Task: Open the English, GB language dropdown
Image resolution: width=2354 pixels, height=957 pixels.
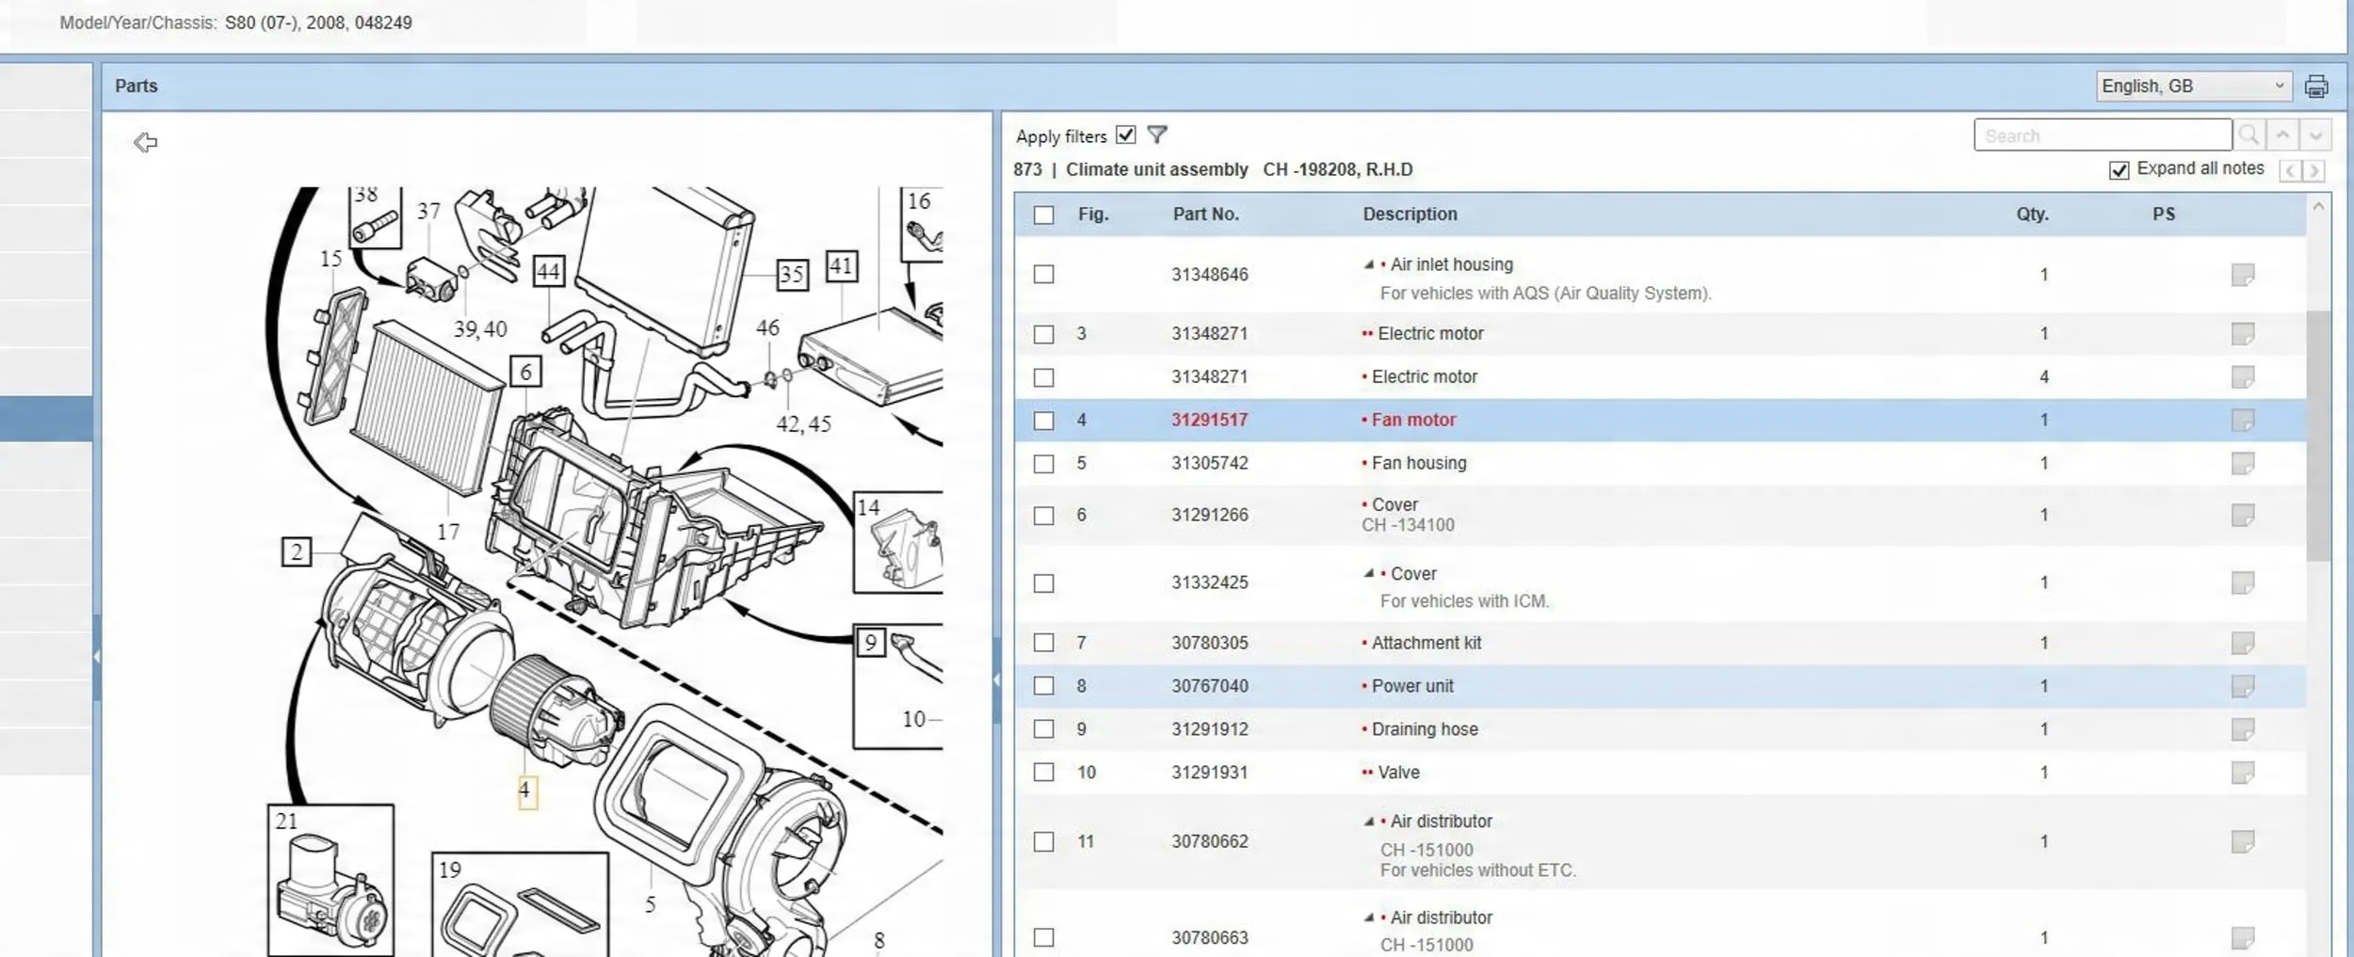Action: pyautogui.click(x=2193, y=87)
